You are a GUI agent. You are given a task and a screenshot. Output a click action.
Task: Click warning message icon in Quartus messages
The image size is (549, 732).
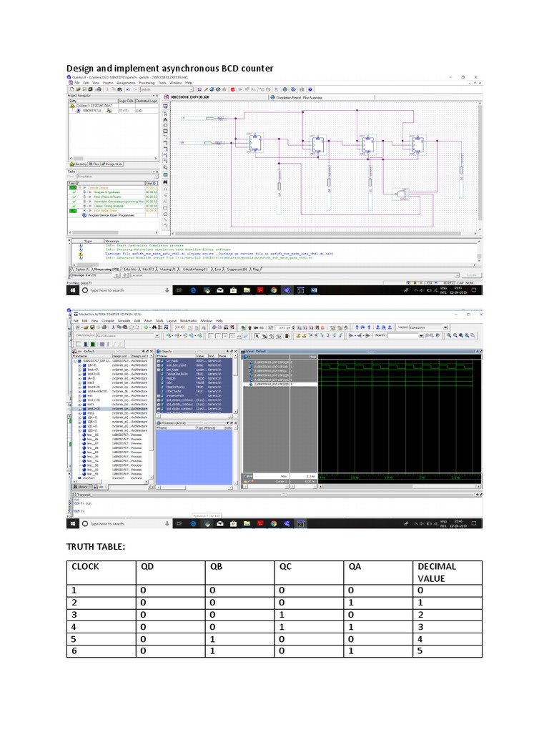coord(81,254)
